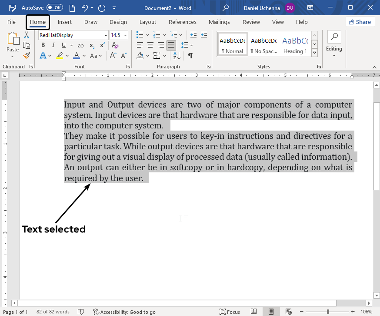
Task: Sort the selected text
Action: [176, 56]
